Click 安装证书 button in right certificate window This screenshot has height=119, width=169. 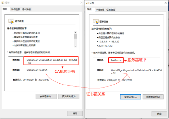point(130,97)
